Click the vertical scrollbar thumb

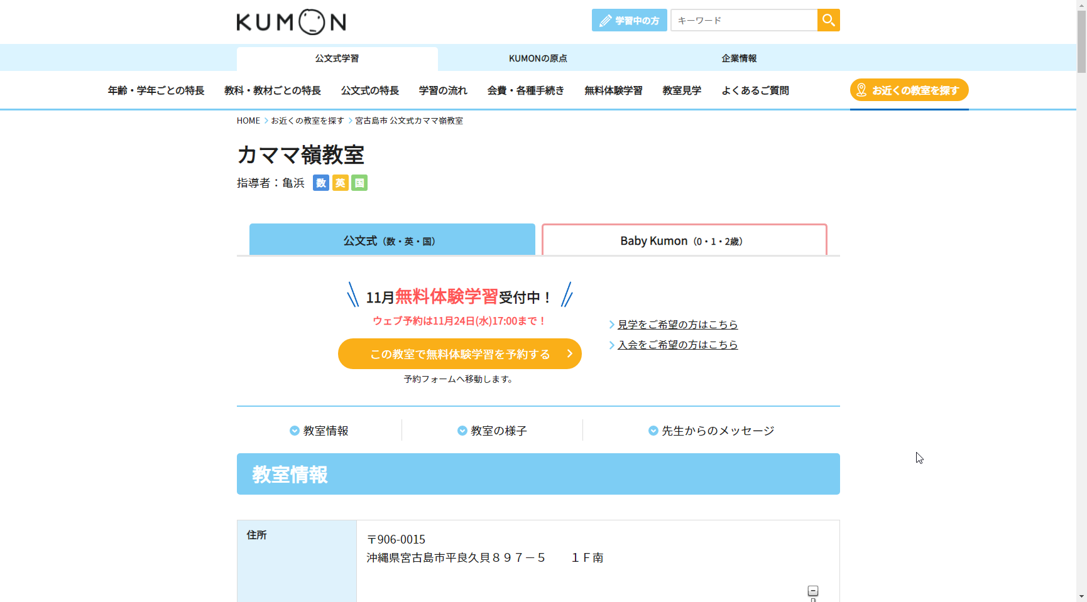(x=1081, y=42)
